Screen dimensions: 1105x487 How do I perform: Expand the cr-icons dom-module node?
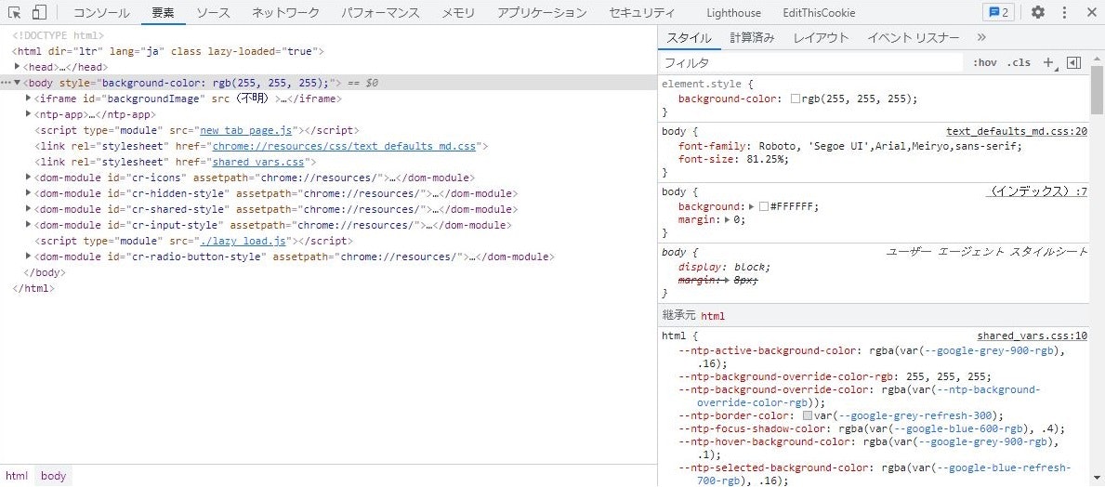[x=28, y=177]
